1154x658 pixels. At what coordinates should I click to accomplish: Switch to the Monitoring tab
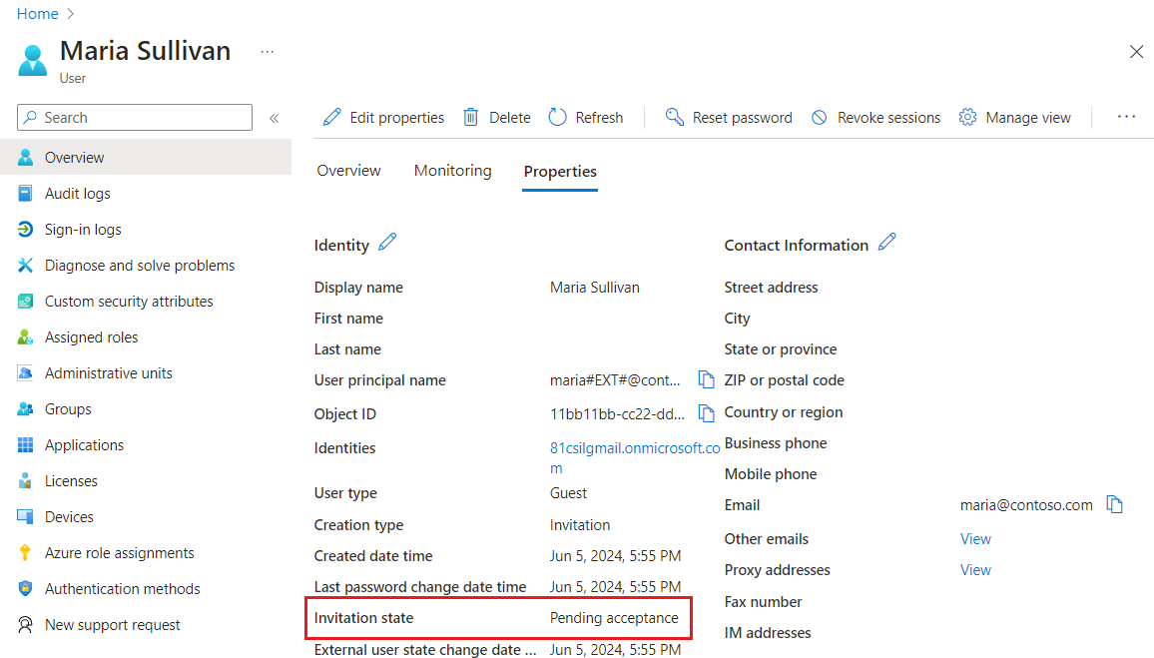pos(452,170)
